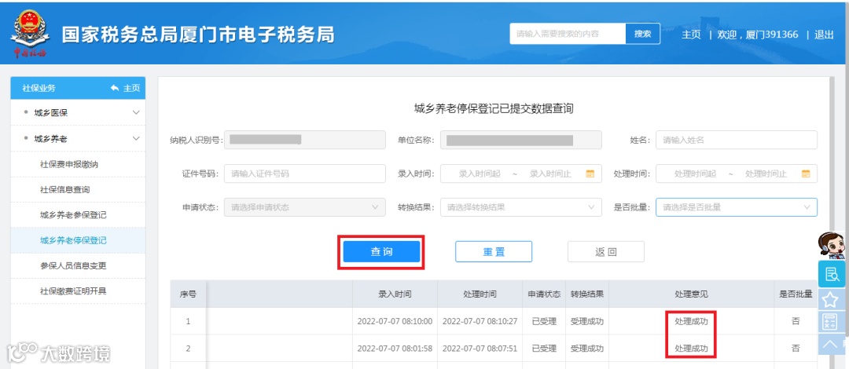Open the 申请状态 dropdown
The image size is (849, 369).
305,207
